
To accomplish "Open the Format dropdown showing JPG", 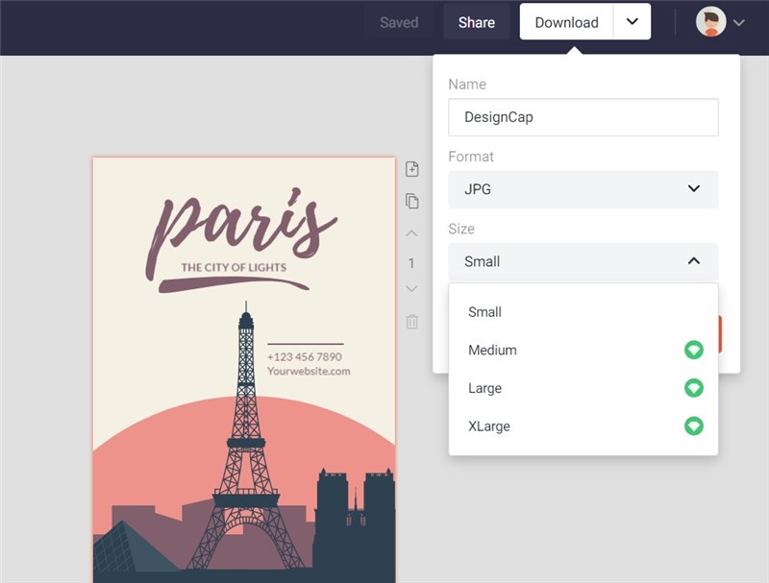I will coord(583,189).
